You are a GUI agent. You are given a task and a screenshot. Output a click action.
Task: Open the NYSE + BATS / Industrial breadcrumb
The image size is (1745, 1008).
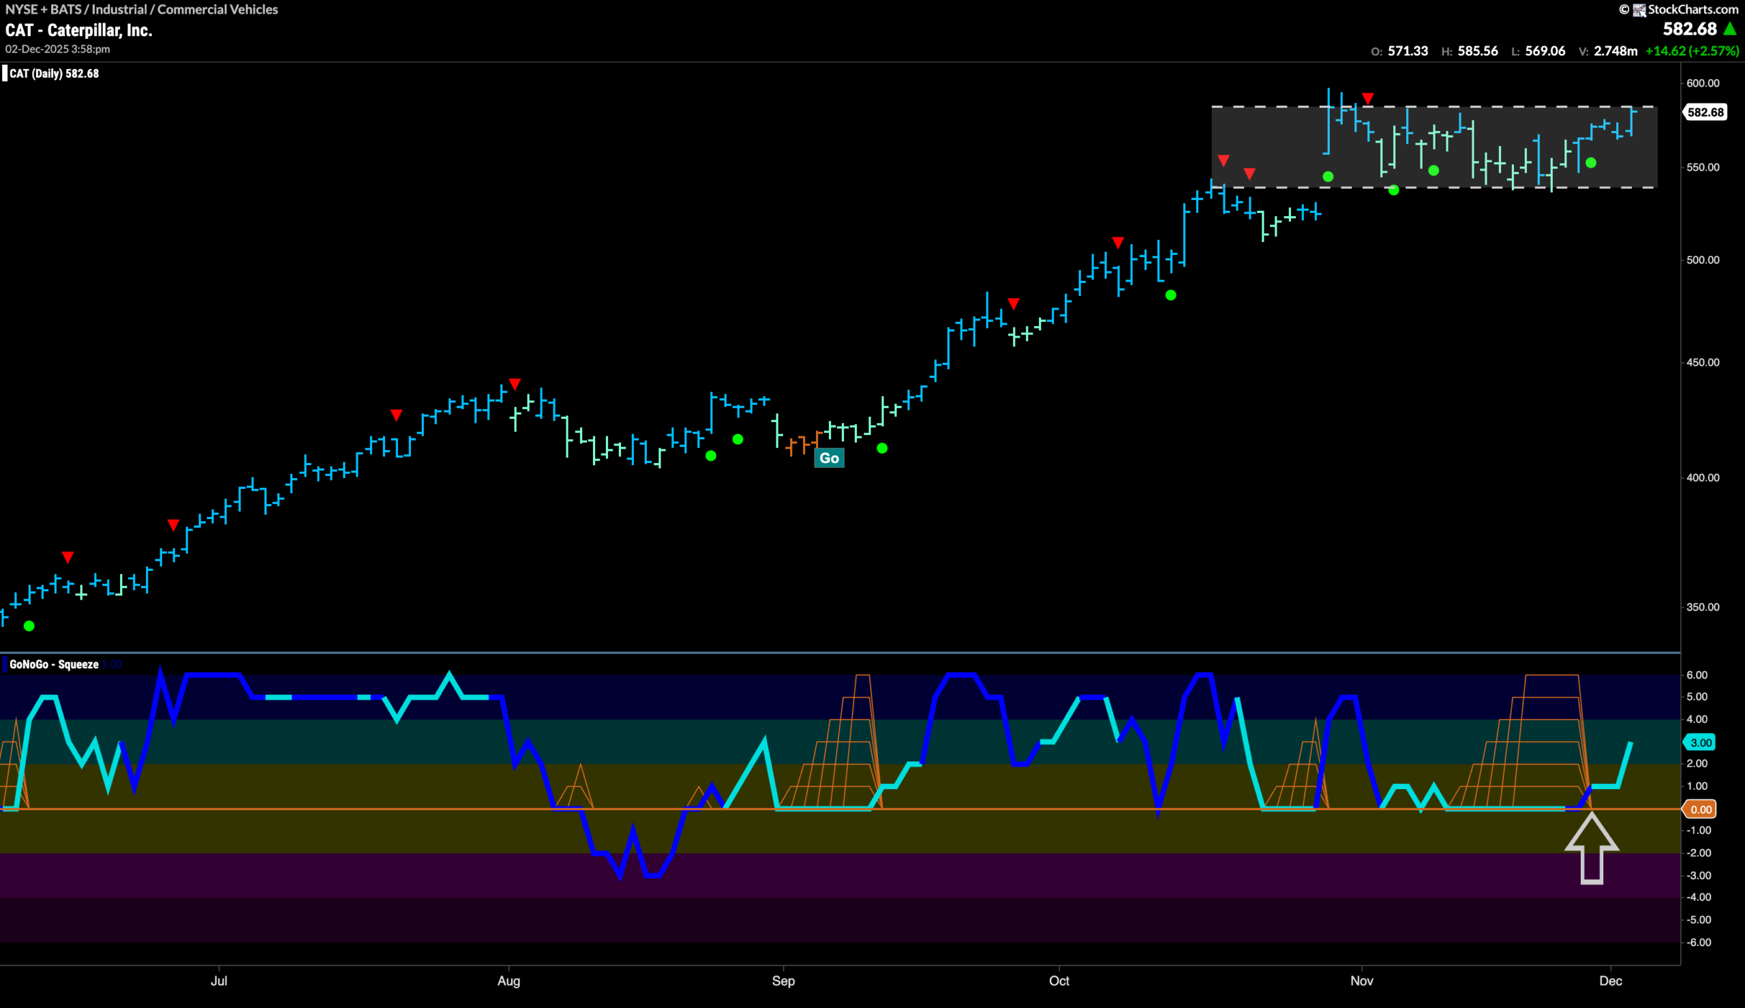140,9
